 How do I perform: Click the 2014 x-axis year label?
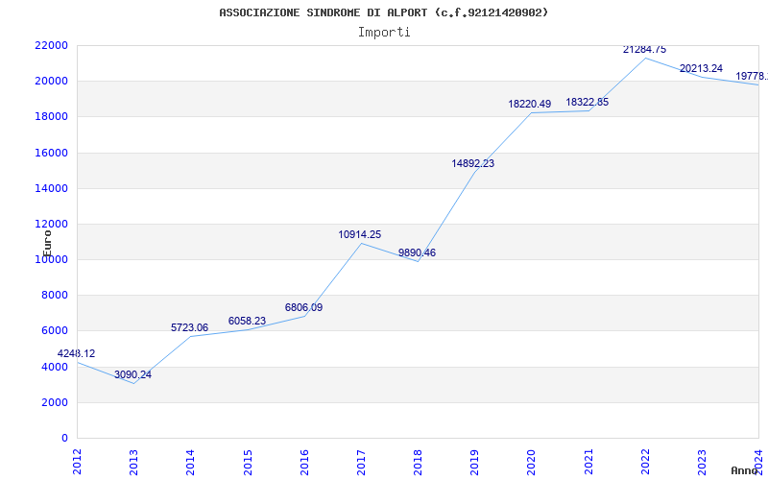point(190,462)
